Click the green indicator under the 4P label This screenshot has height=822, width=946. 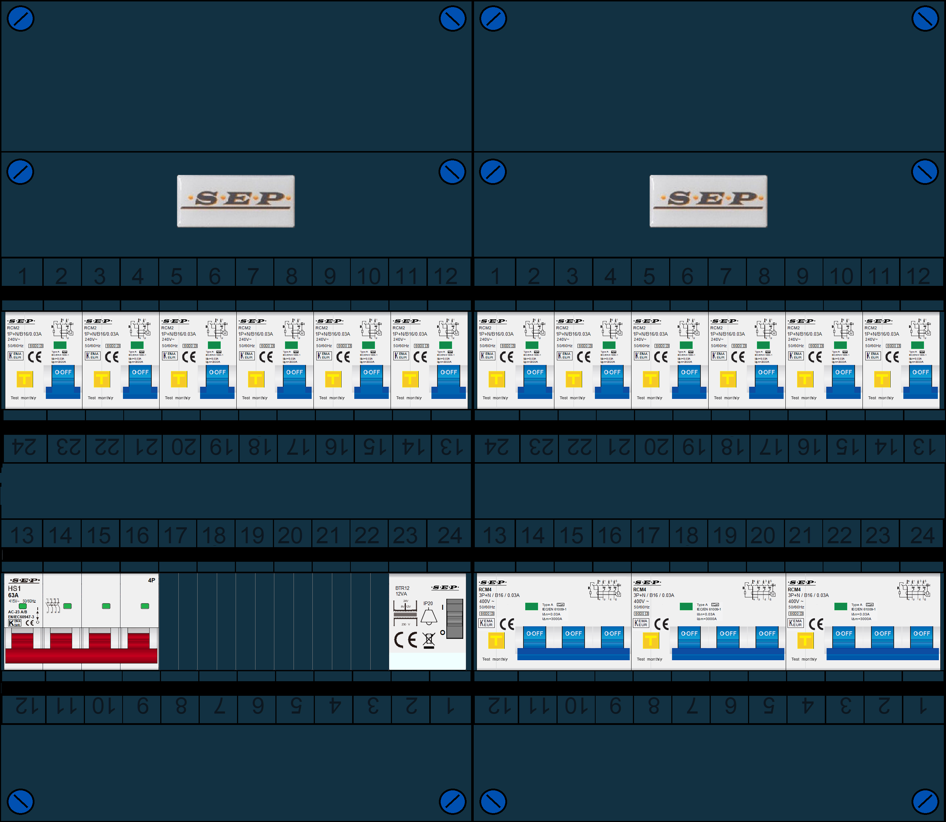(145, 606)
